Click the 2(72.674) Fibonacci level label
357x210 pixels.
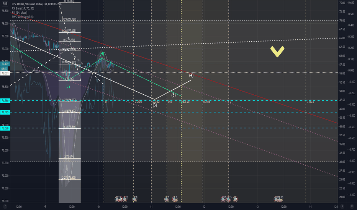(x=69, y=157)
